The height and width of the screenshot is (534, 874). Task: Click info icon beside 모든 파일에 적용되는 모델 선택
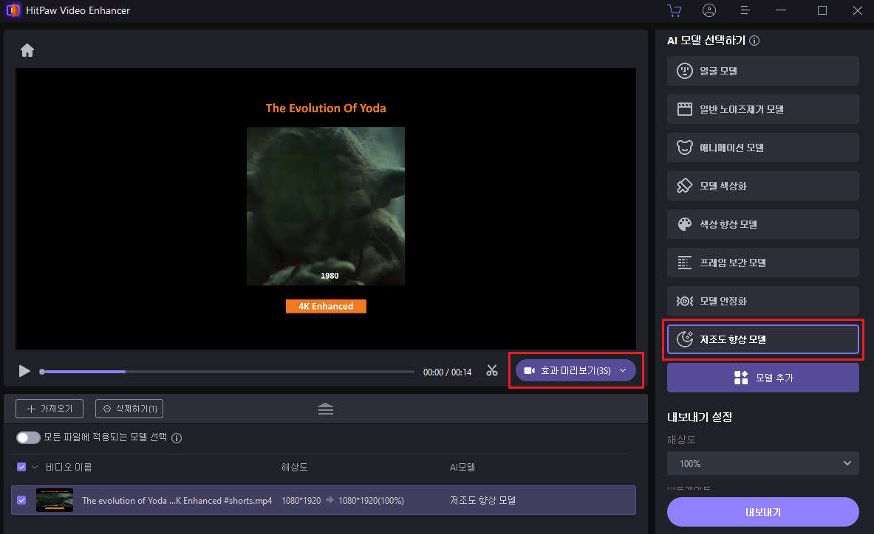[177, 438]
